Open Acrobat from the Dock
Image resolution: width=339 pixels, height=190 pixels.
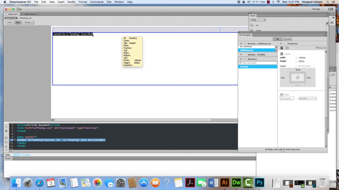(x=190, y=183)
